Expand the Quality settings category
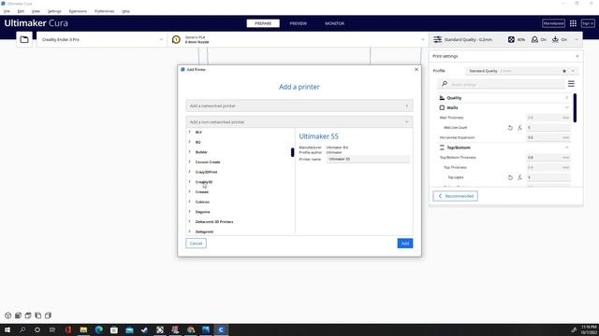The image size is (599, 336). pyautogui.click(x=504, y=98)
